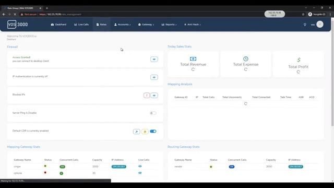Open the tab search dropdown arrow
Screen dimensions: 334x188
(x=306, y=8)
